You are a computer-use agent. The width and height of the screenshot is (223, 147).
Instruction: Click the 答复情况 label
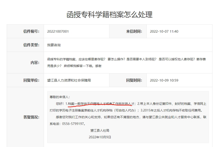[x=31, y=117]
